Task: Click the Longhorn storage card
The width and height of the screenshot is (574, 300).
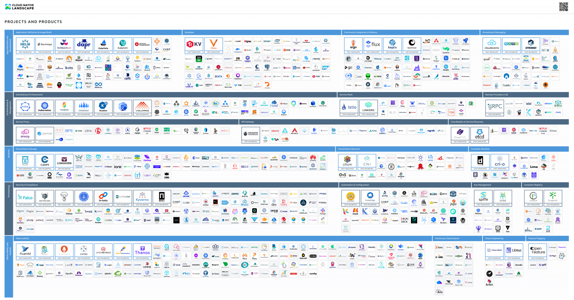Action: [x=64, y=162]
